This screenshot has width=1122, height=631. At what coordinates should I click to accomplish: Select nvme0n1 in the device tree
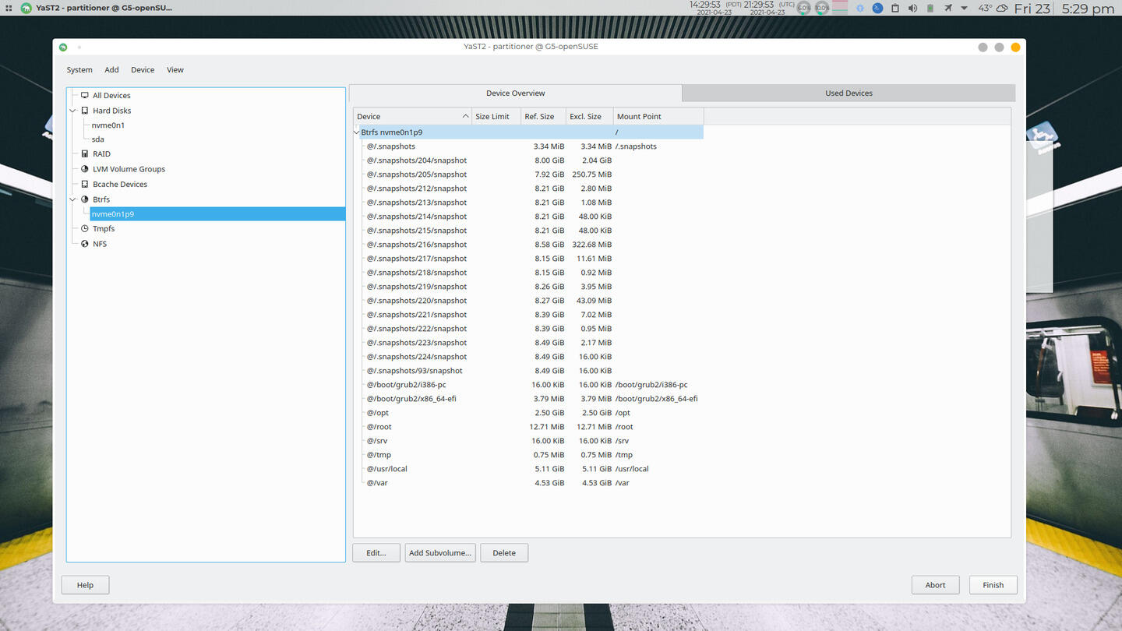(x=108, y=125)
